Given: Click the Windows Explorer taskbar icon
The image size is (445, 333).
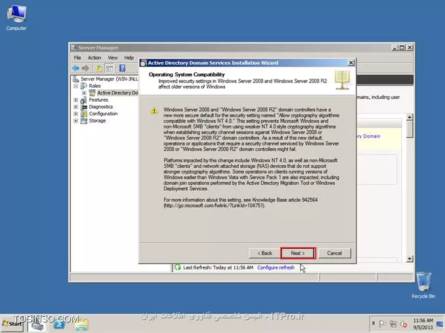Looking at the screenshot, I should pos(81,324).
